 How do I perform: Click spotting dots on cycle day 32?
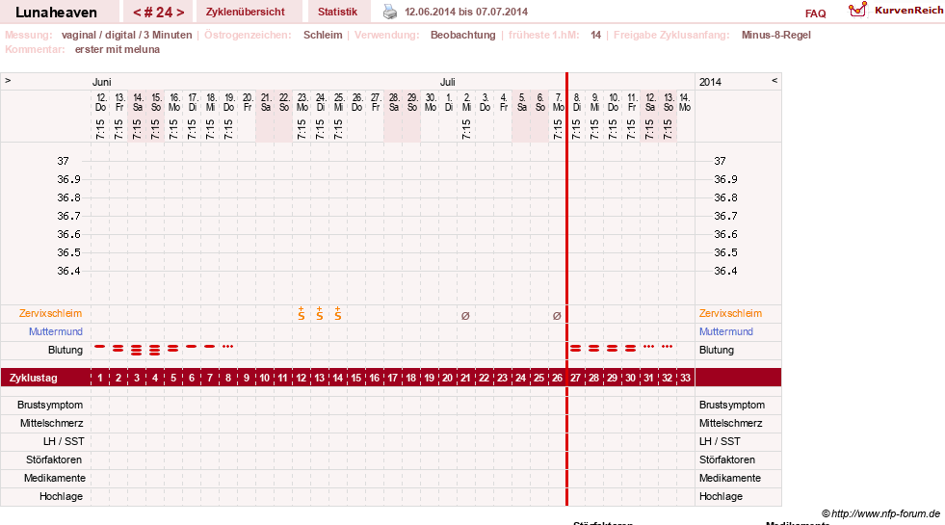[x=667, y=347]
